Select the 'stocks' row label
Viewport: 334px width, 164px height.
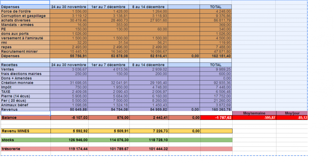(x=25, y=140)
